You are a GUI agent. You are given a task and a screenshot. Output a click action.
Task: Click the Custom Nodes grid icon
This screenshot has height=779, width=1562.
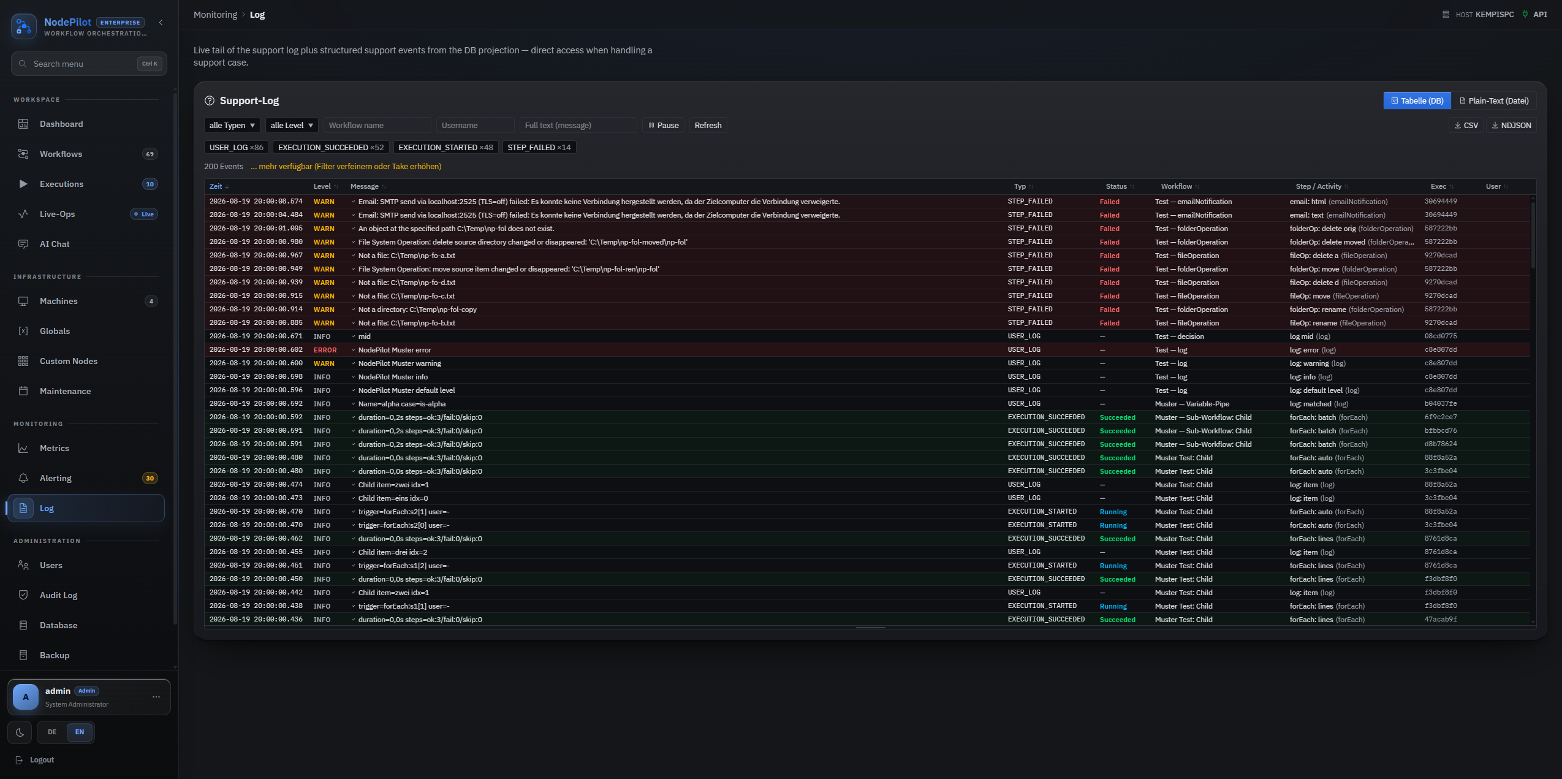point(23,361)
